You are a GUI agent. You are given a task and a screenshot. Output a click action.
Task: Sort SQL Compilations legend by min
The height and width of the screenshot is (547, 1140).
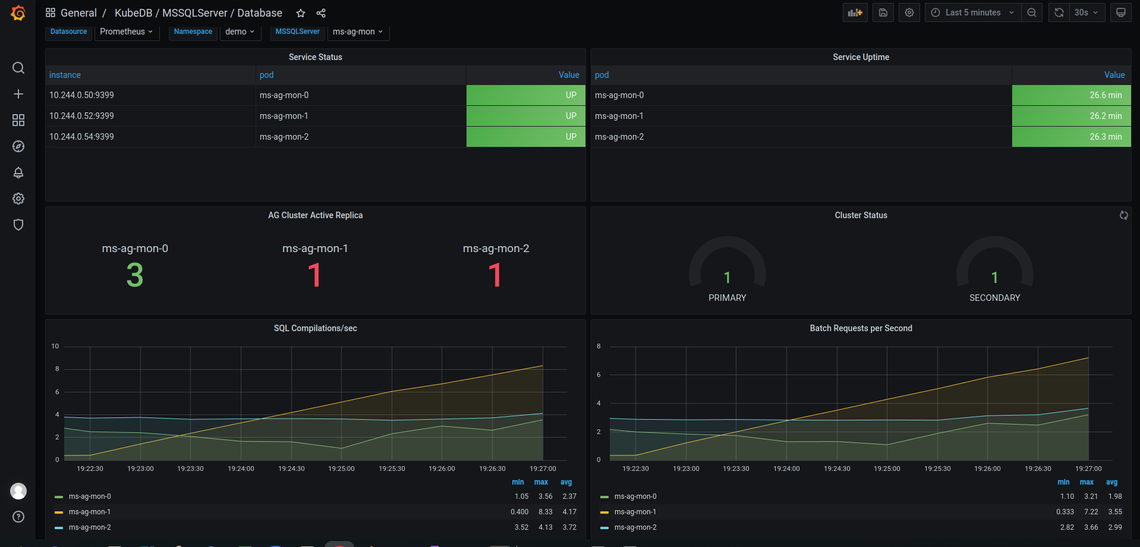pos(518,482)
